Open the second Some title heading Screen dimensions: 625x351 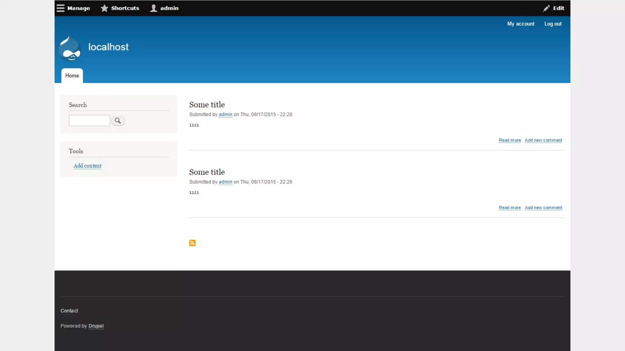tap(207, 172)
